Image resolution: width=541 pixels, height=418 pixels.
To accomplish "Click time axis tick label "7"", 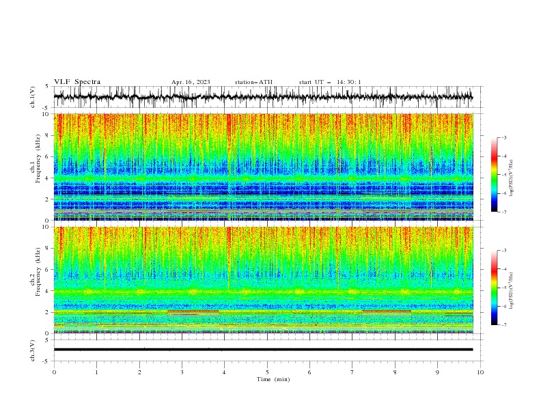I will (x=352, y=372).
